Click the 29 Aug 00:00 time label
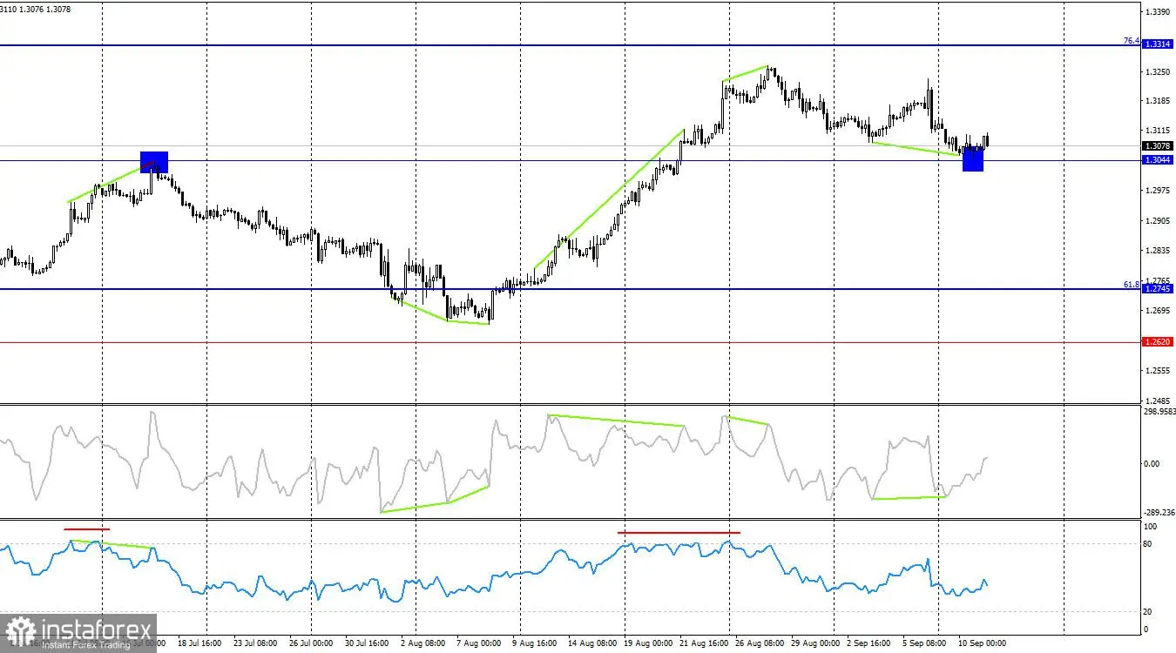This screenshot has width=1176, height=653. [814, 643]
